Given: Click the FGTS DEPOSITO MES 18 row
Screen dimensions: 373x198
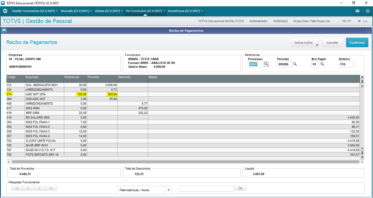Looking at the screenshot, I should pyautogui.click(x=183, y=155).
